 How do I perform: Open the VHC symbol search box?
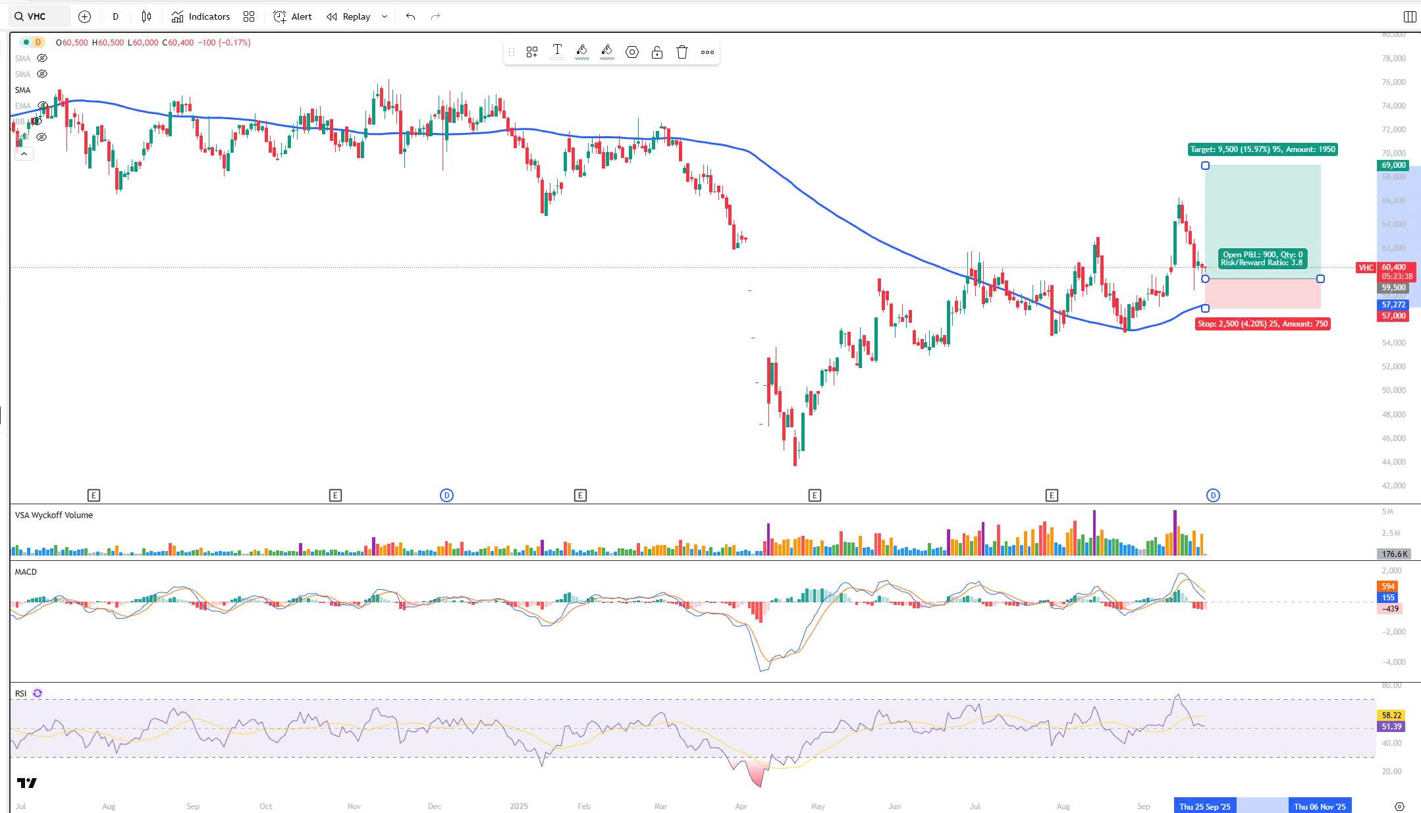38,16
